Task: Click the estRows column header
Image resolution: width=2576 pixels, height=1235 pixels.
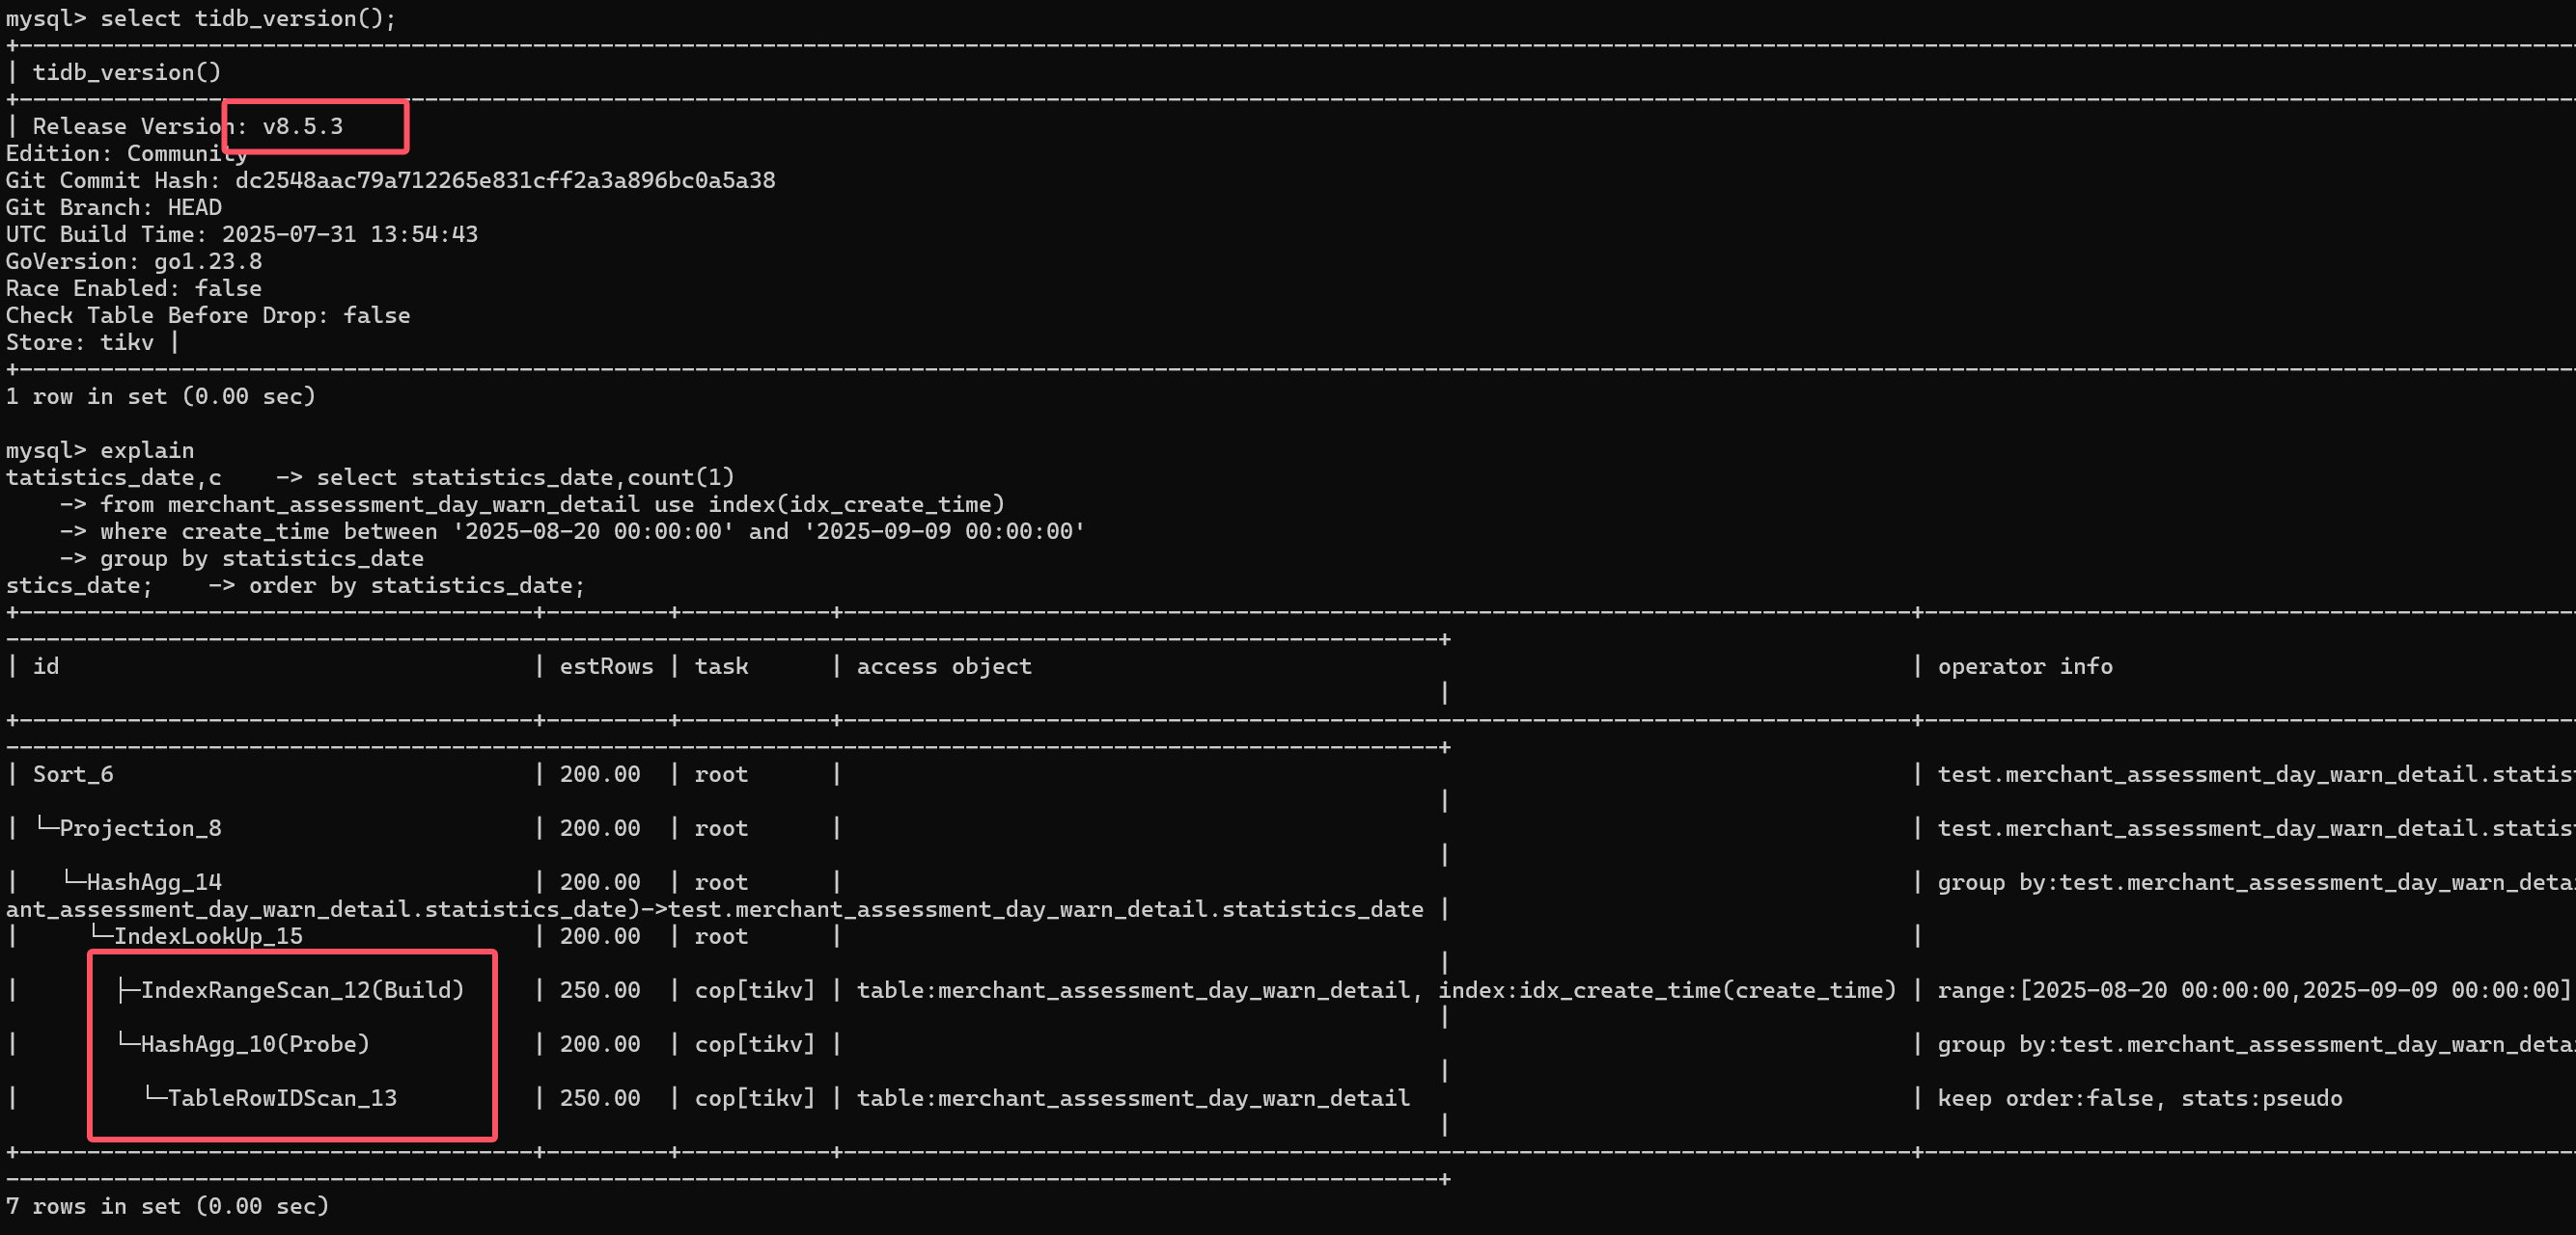Action: pos(606,666)
